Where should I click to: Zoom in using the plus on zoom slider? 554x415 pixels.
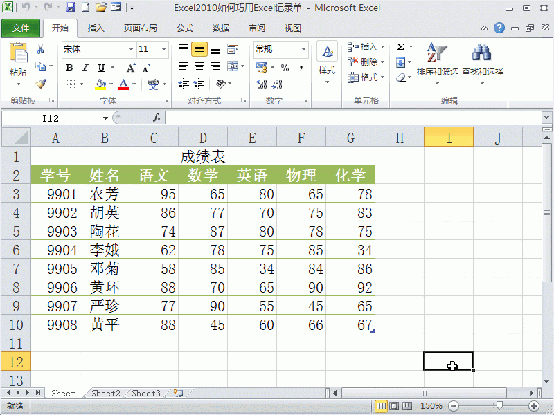[x=533, y=406]
